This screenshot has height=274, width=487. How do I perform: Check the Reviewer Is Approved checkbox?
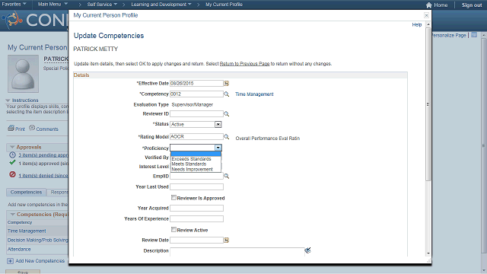(173, 198)
